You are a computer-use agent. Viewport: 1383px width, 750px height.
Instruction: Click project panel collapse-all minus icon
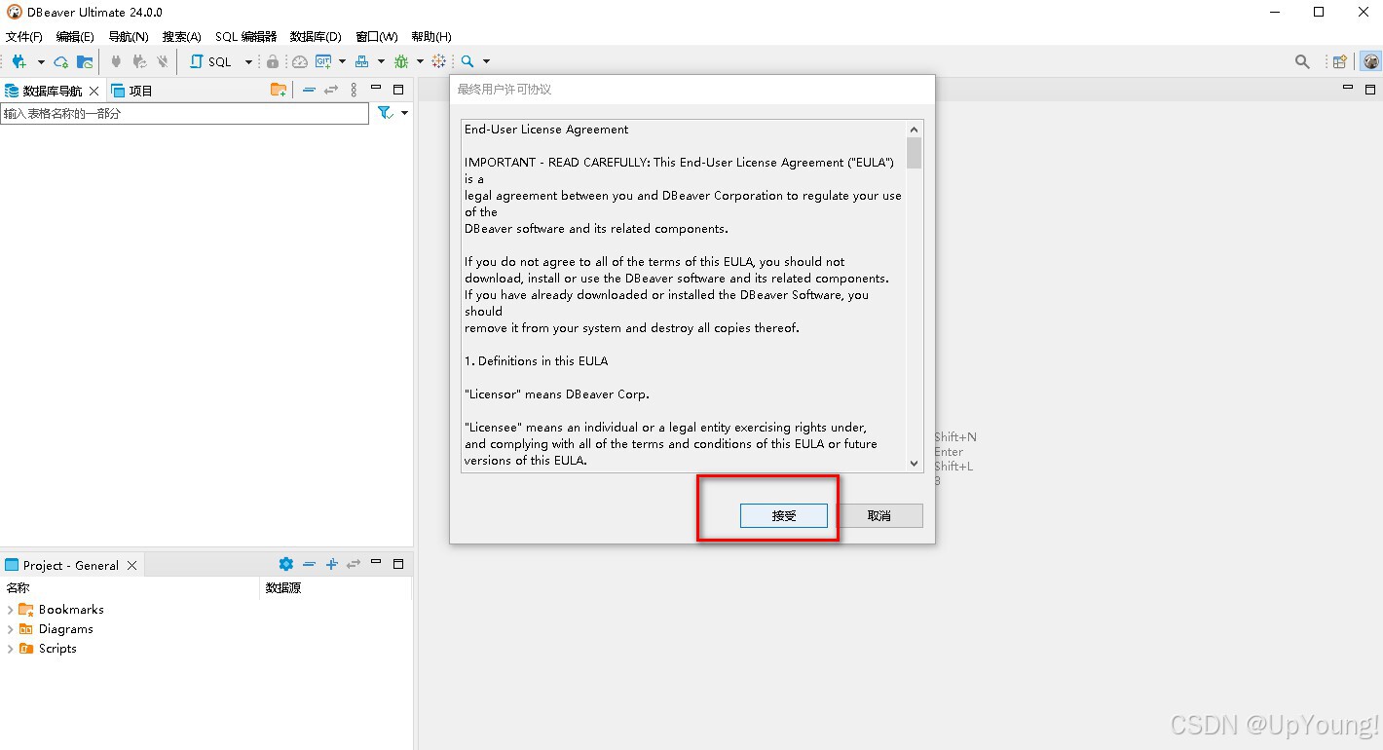[x=309, y=564]
